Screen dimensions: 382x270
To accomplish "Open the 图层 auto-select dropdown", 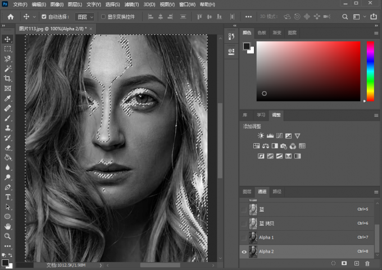I will click(84, 17).
